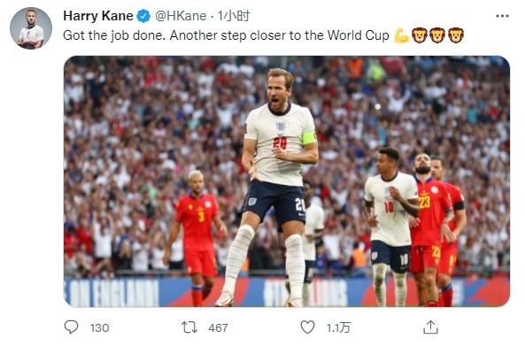Open the @HKane handle link

coord(181,16)
